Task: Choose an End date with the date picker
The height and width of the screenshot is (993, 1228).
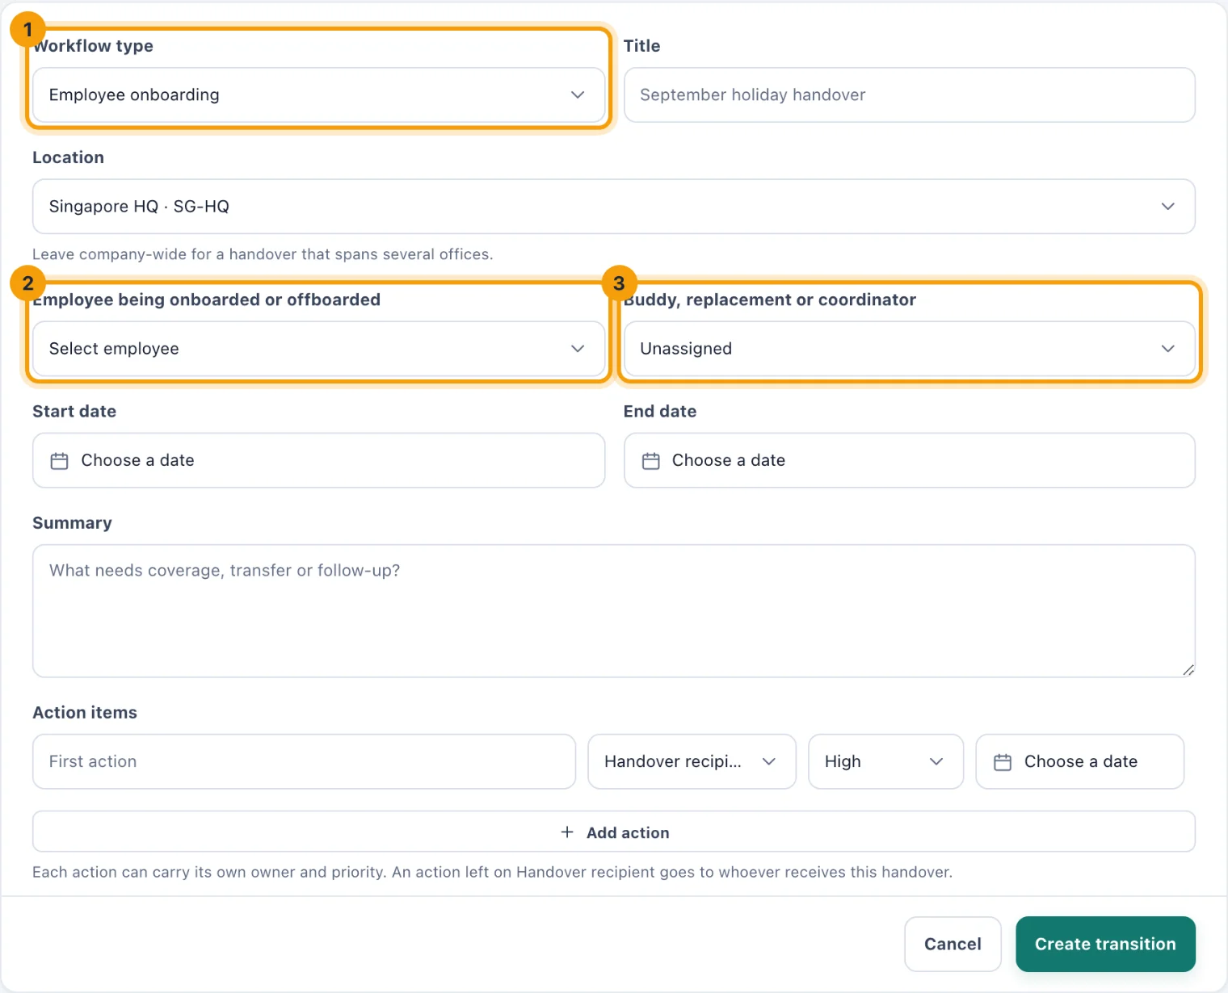Action: (909, 460)
